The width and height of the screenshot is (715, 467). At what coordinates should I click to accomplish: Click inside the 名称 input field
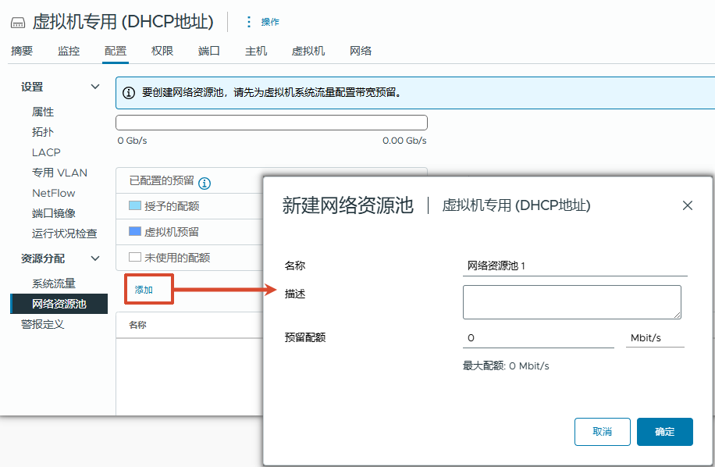coord(575,264)
